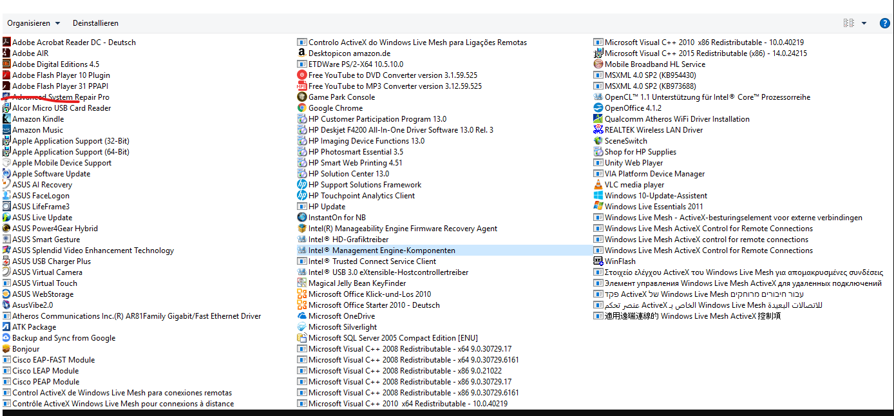Click the ASUS Live Update icon
894x416 pixels.
6,218
